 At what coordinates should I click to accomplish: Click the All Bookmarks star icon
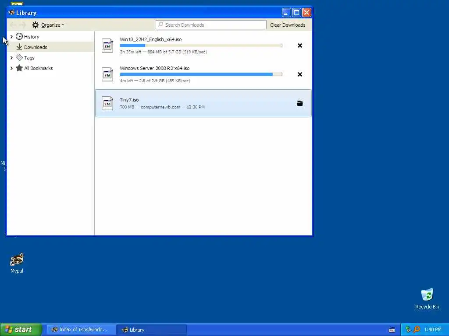pos(19,68)
